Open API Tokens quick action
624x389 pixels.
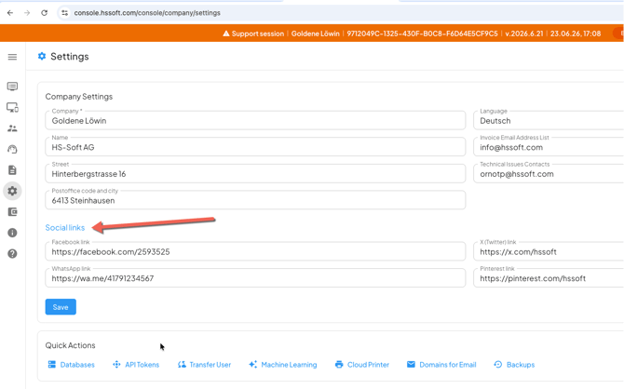pyautogui.click(x=136, y=365)
